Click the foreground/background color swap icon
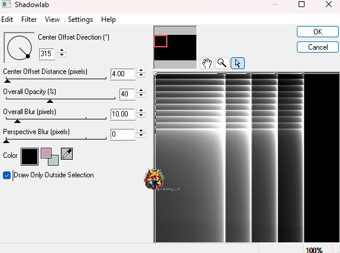Image resolution: width=340 pixels, height=253 pixels. click(50, 157)
